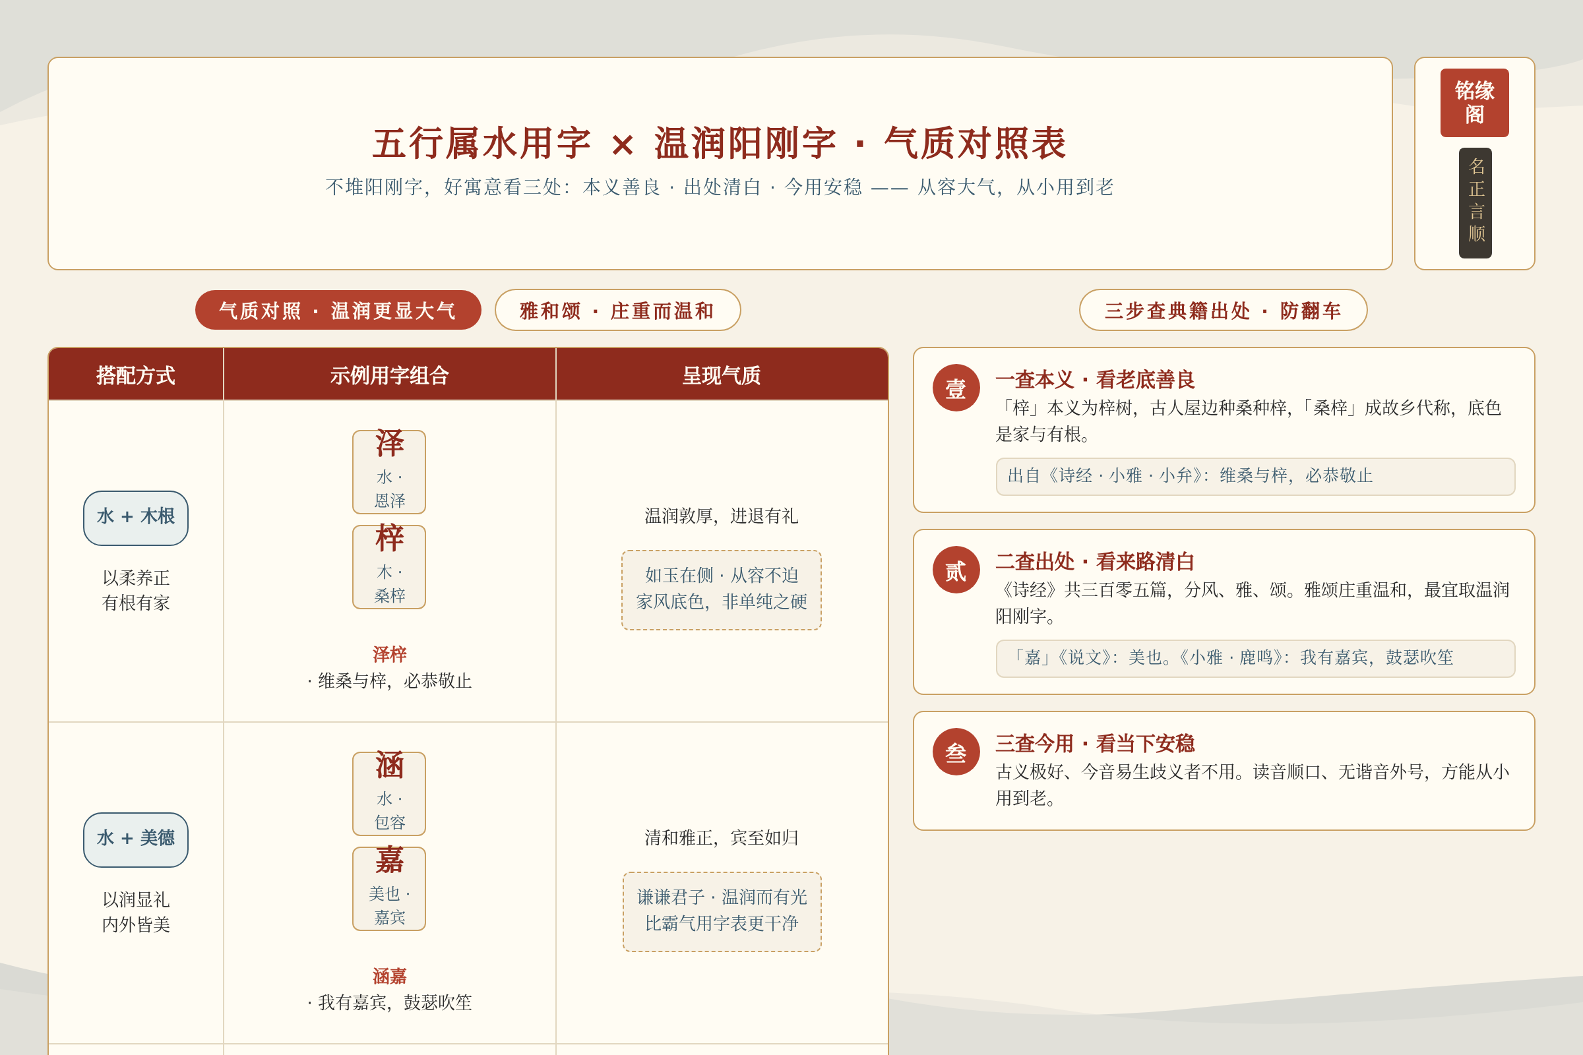The image size is (1583, 1055).
Task: Select the 梓 character tile
Action: click(389, 566)
